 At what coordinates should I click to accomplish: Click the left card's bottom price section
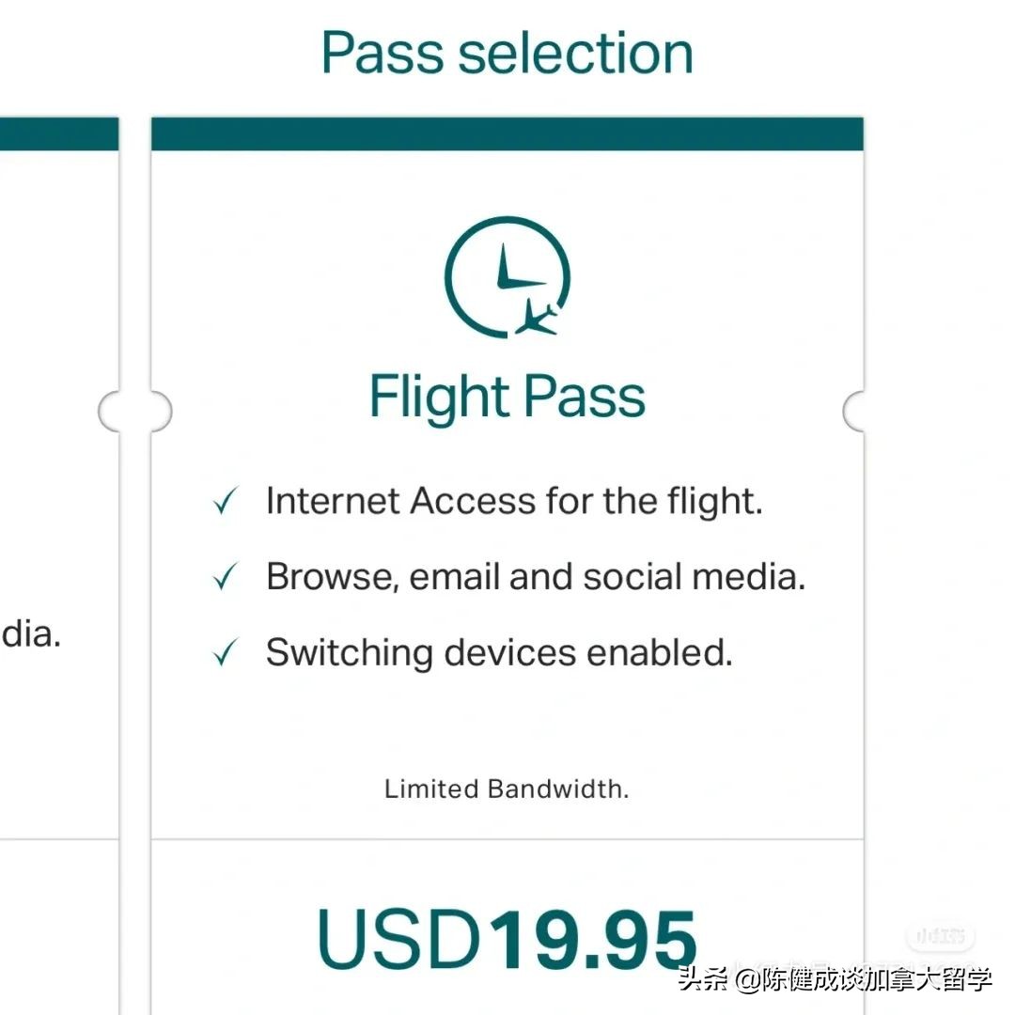pos(58,926)
